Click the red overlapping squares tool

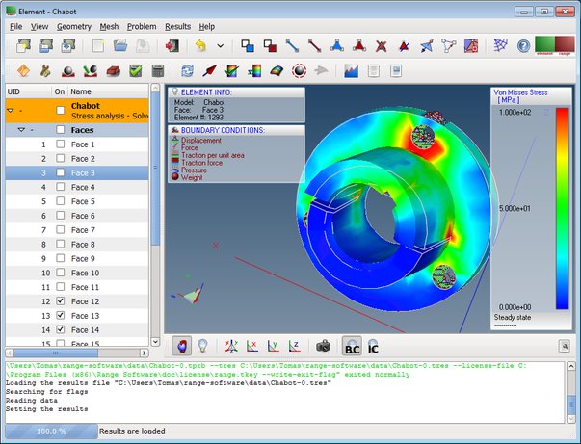click(x=270, y=46)
